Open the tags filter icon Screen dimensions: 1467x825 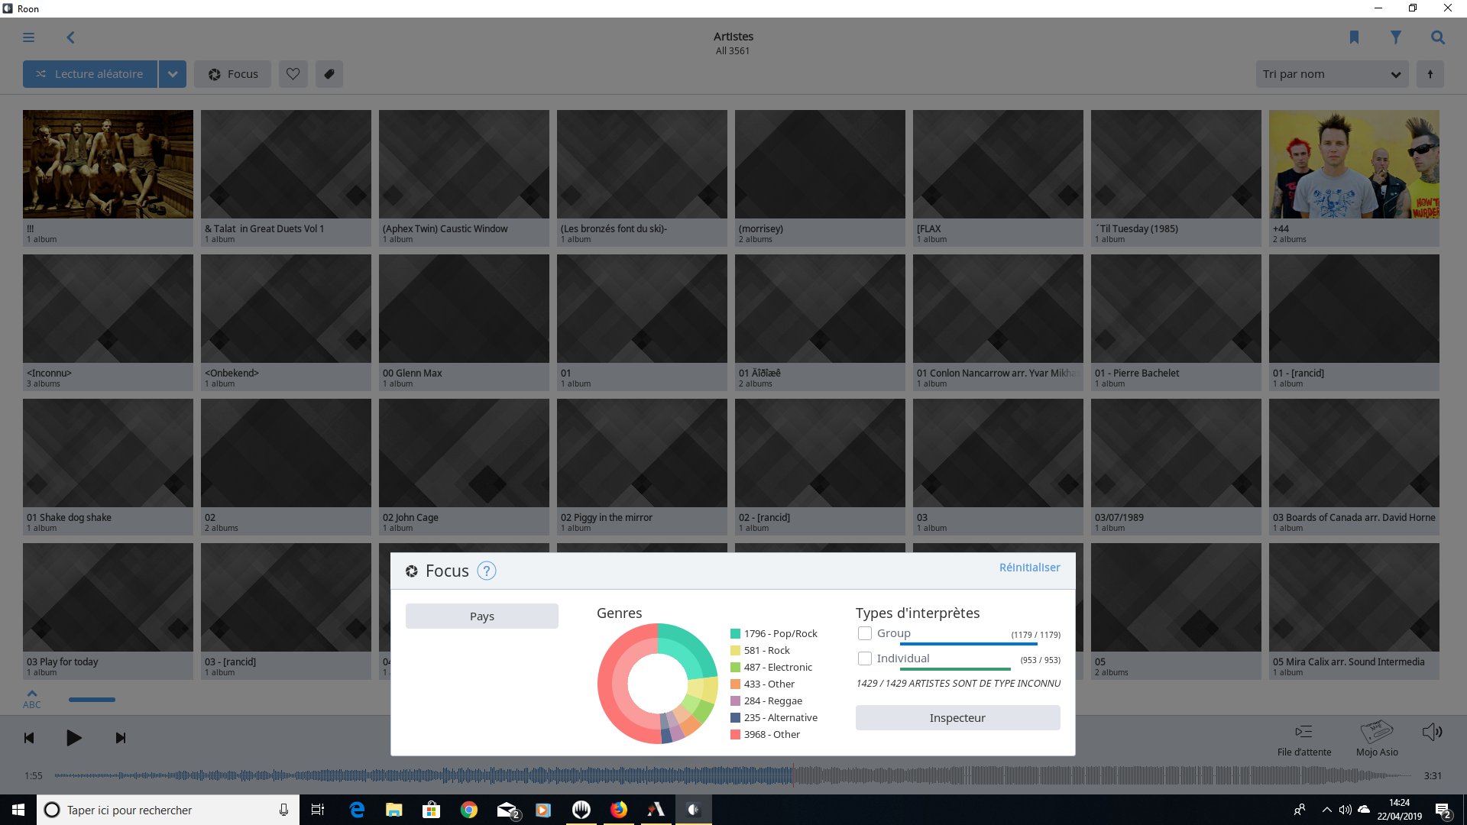(329, 74)
